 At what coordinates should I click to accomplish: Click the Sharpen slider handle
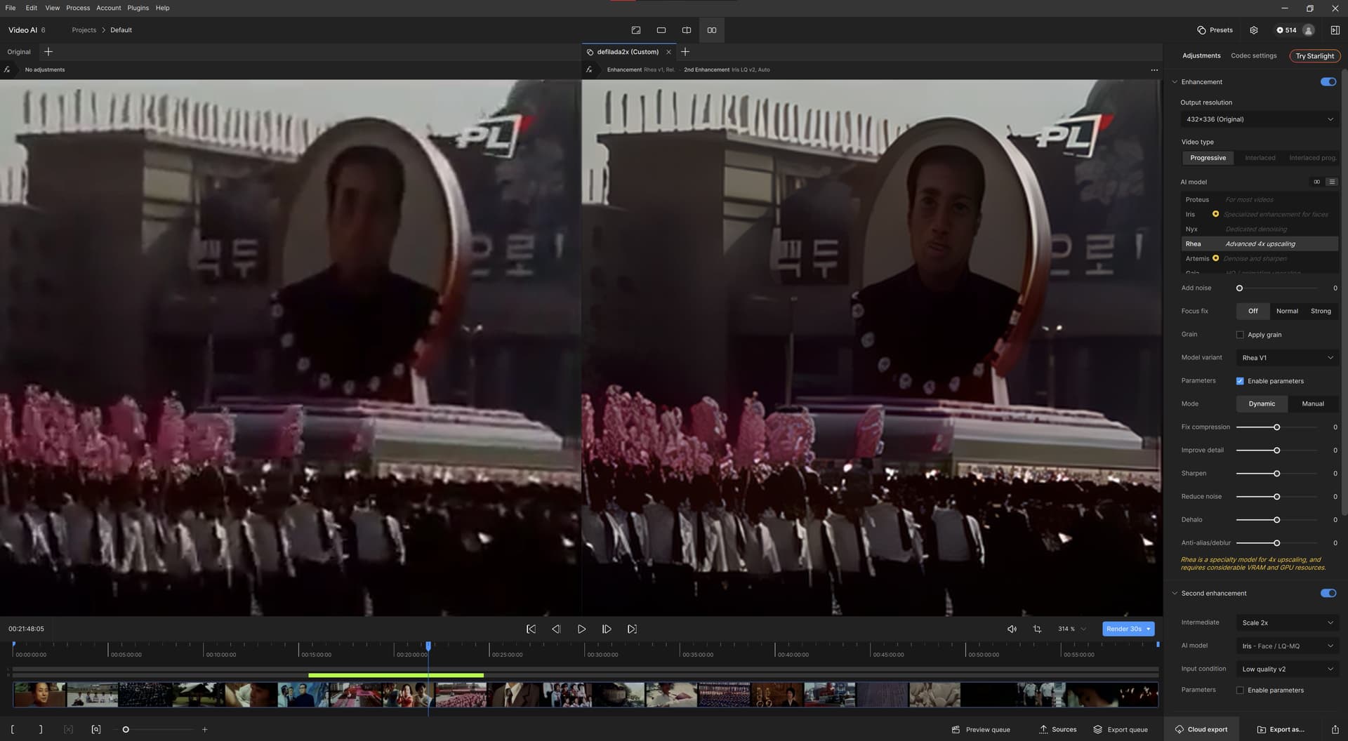1276,474
